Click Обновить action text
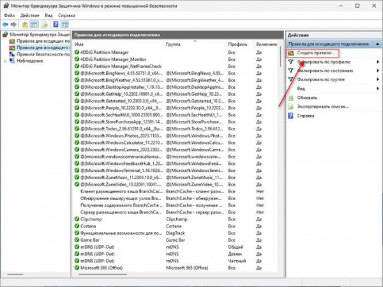 click(307, 98)
